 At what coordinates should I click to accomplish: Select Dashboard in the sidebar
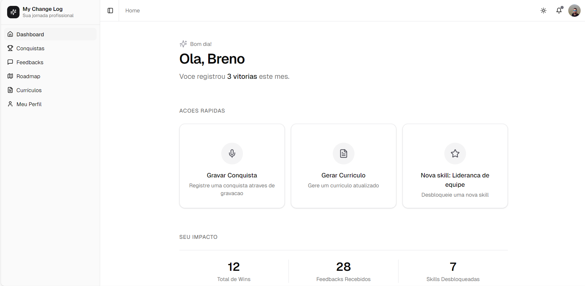[30, 34]
